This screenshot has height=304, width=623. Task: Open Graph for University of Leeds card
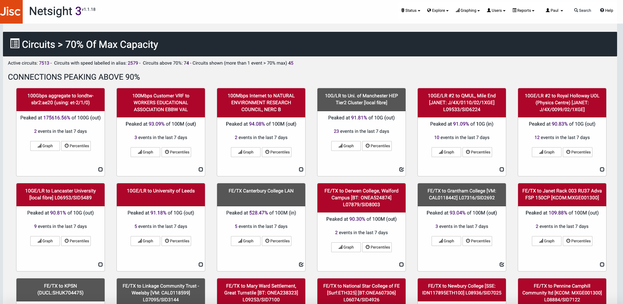pos(145,241)
